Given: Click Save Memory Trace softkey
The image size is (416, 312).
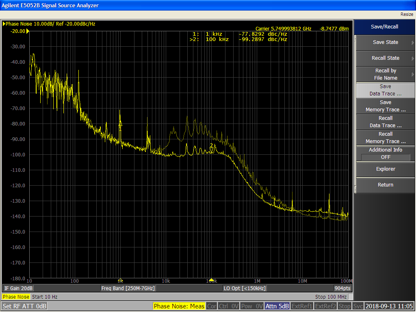Looking at the screenshot, I should point(385,106).
